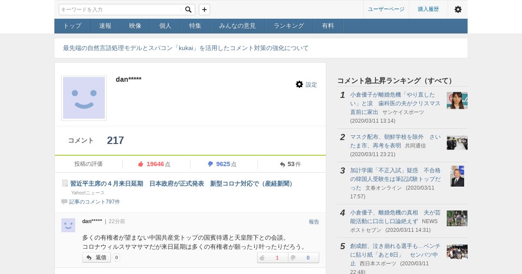The width and height of the screenshot is (522, 274).
Task: Downvote the comment with 0 dislikes
Action: pos(304,257)
